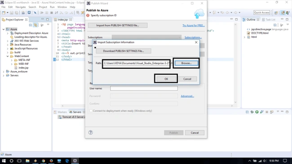This screenshot has width=292, height=164.
Task: Expand Java Resources node
Action: coord(8,45)
